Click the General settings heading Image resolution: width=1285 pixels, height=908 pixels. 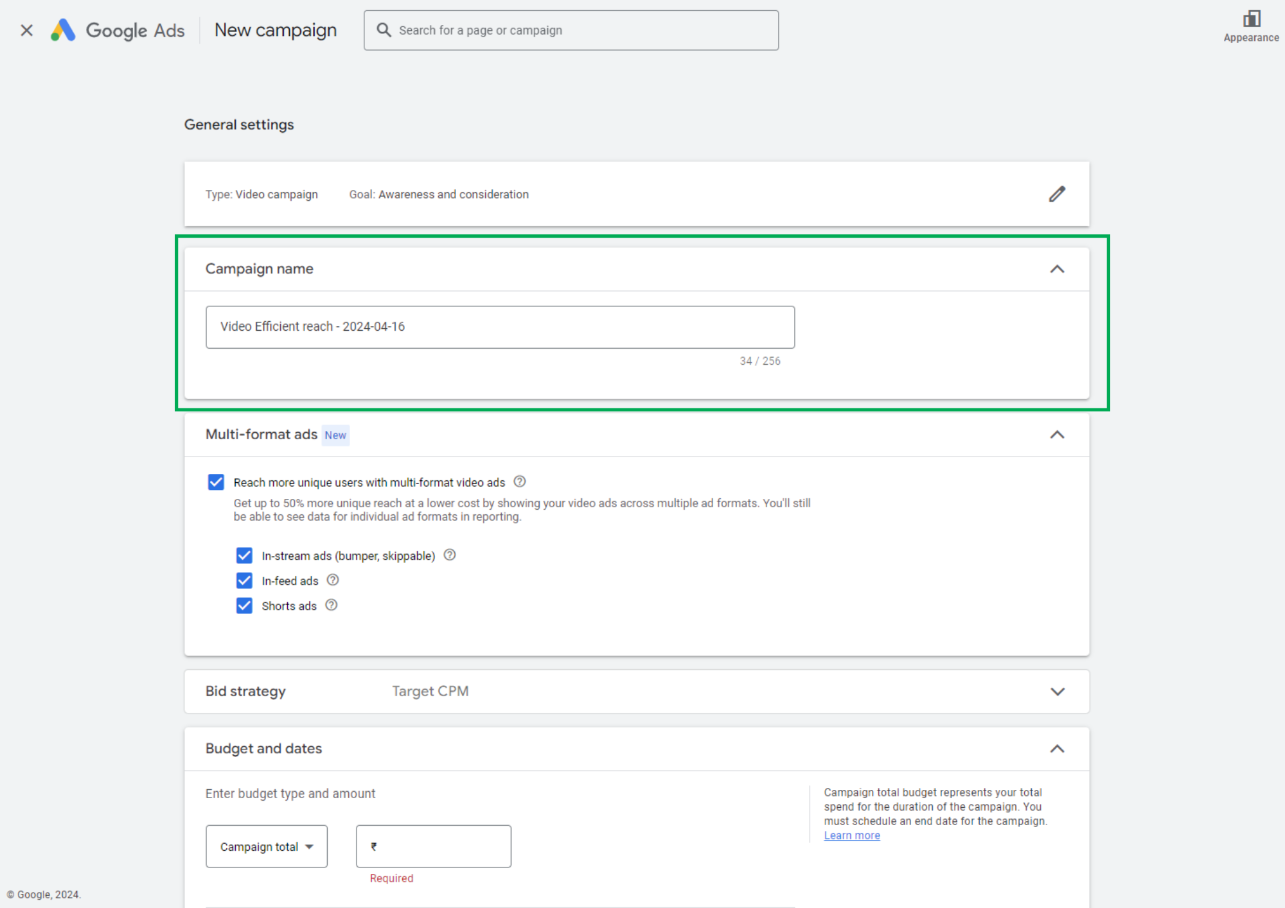(239, 125)
